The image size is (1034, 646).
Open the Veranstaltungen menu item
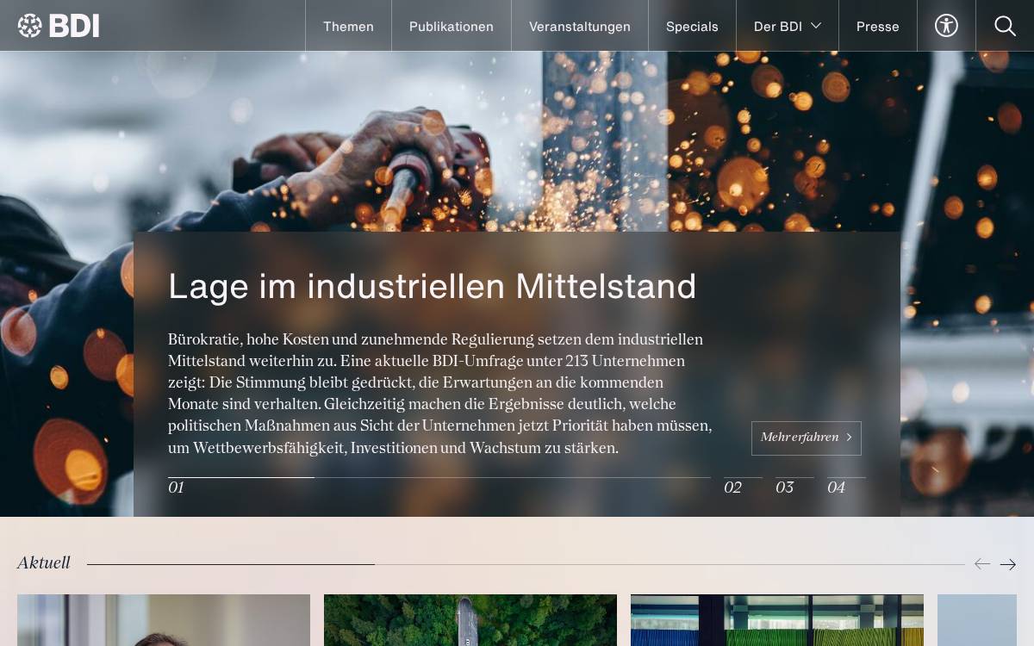coord(580,26)
